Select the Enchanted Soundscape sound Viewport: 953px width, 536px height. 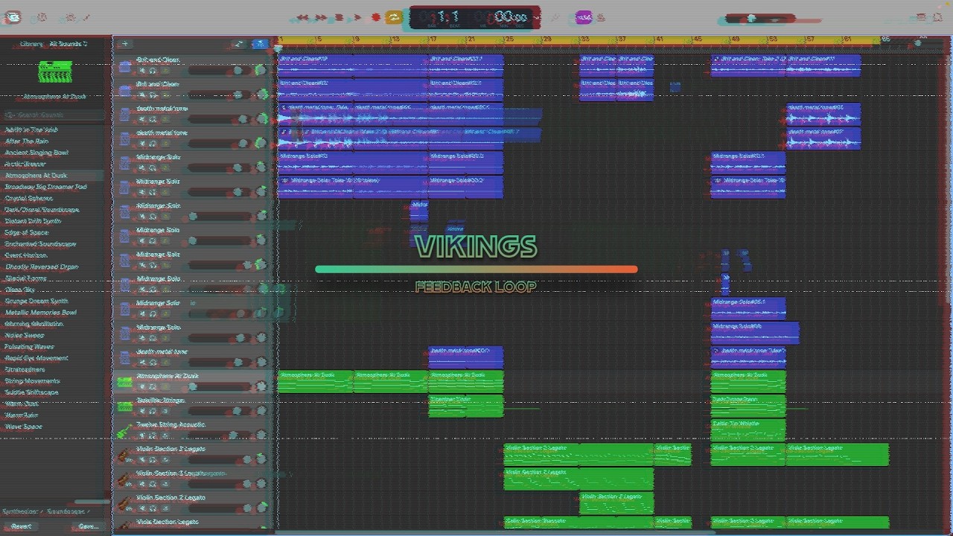(40, 244)
